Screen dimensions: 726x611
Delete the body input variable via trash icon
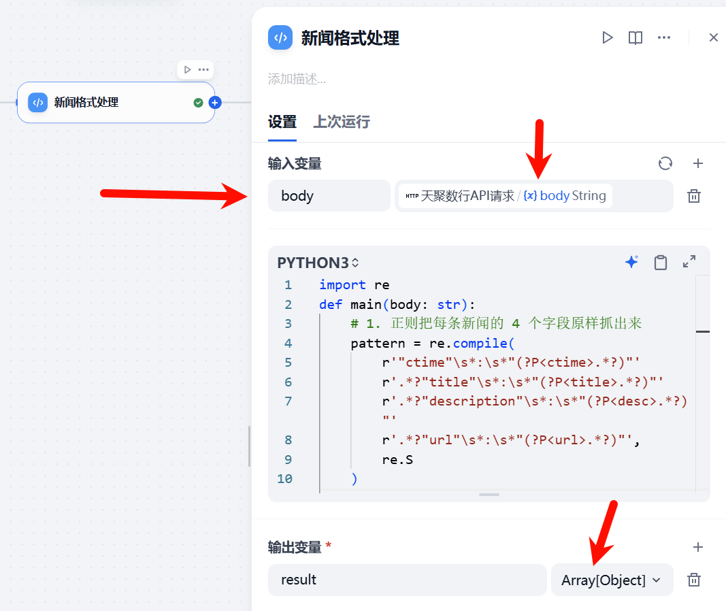tap(693, 195)
